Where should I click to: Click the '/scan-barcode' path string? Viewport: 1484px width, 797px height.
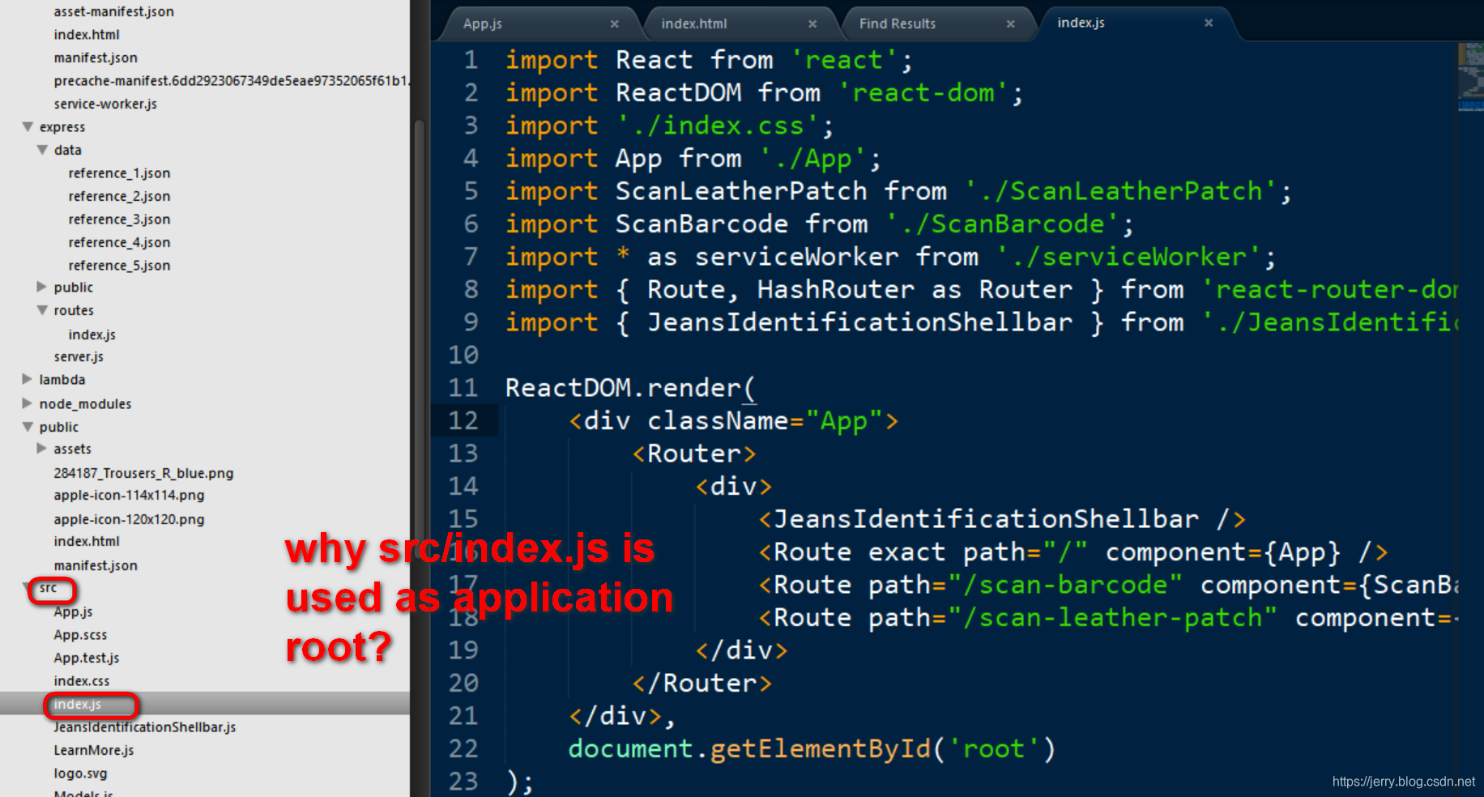coord(1065,585)
